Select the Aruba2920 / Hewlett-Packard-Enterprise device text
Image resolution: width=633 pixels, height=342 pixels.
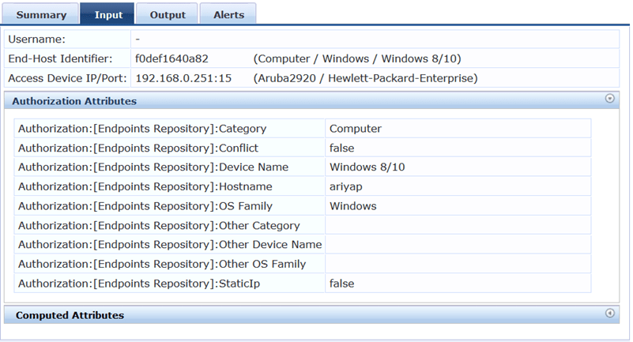(x=365, y=78)
